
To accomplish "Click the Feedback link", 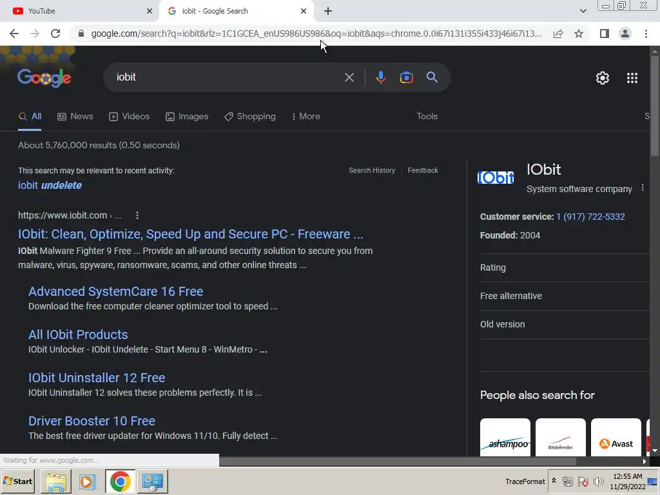I will point(423,170).
